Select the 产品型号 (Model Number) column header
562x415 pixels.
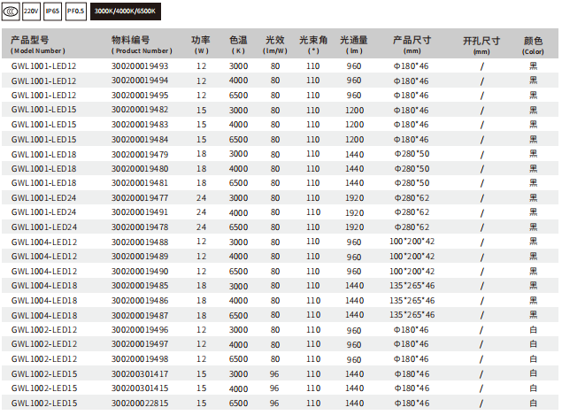(x=38, y=44)
